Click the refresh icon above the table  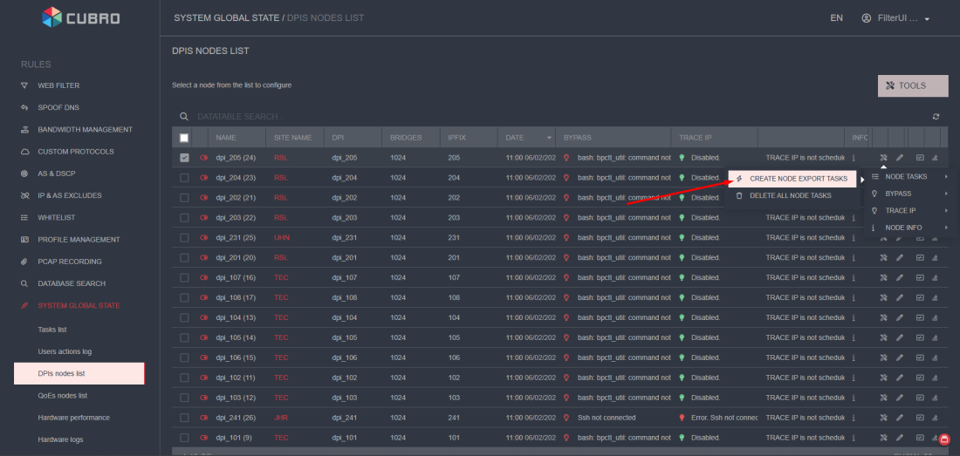tap(936, 116)
